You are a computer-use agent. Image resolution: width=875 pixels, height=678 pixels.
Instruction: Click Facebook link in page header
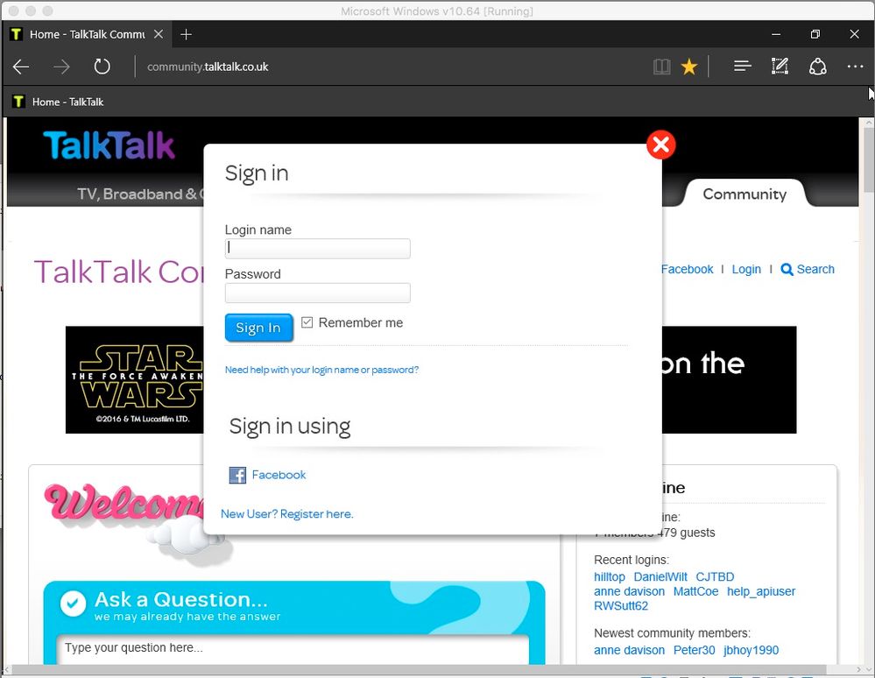[687, 269]
